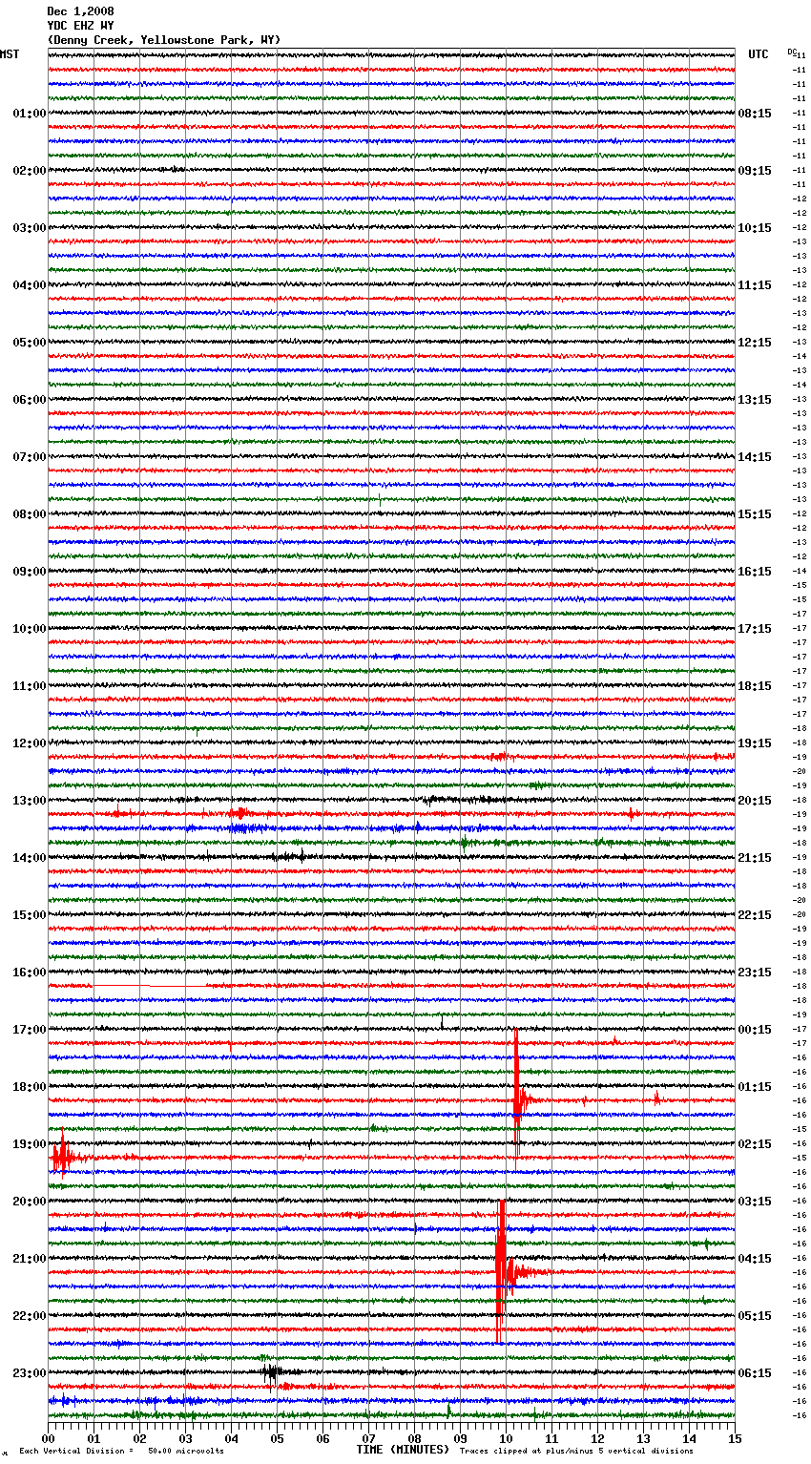Click the 20:15 UTC time label
The image size is (811, 1464).
point(755,801)
